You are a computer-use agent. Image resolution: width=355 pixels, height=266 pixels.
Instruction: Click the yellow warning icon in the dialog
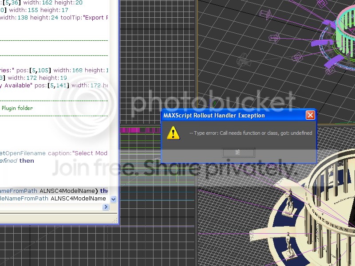pos(173,133)
